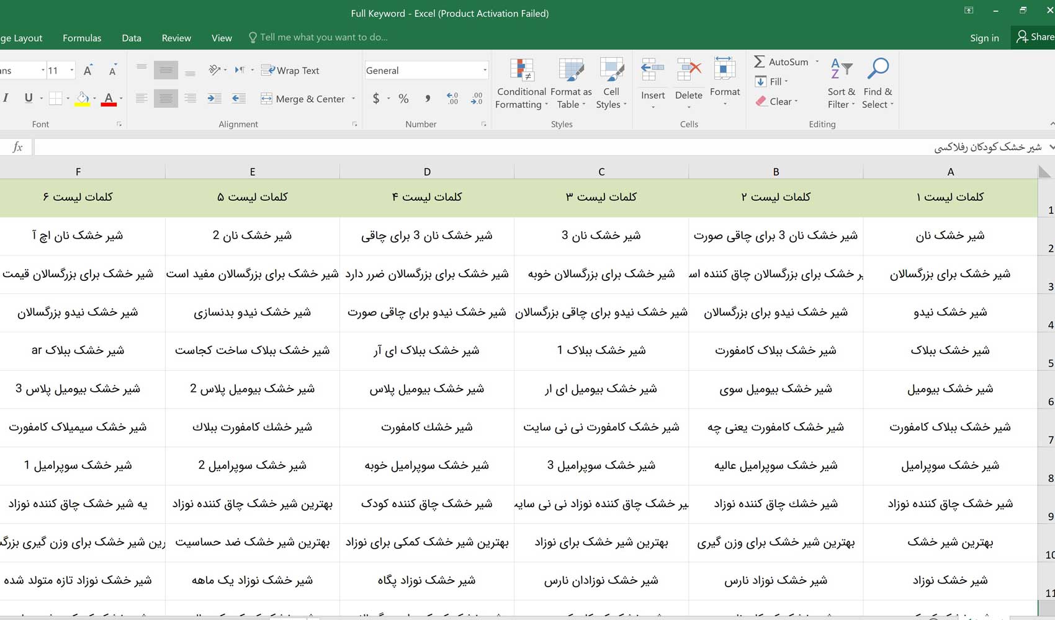
Task: Open Find & Select menu
Action: 878,84
